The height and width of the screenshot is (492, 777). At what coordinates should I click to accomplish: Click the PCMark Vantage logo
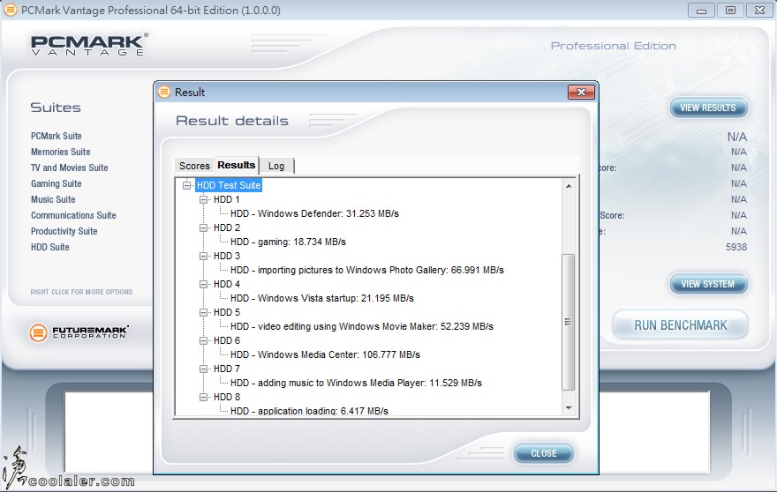[89, 45]
